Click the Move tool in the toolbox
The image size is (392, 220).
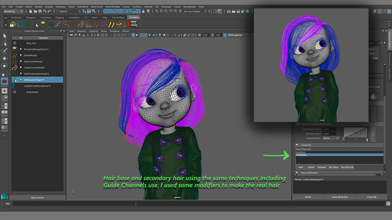point(4,58)
